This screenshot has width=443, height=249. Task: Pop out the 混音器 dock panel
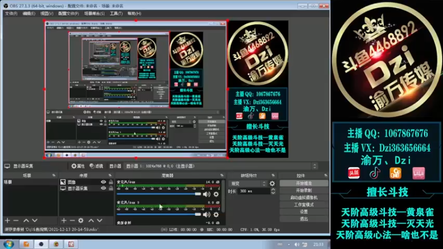pyautogui.click(x=222, y=175)
